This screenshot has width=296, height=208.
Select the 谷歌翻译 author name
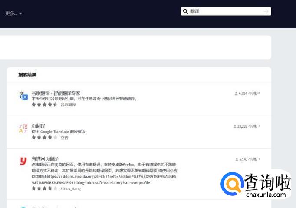coord(68,105)
